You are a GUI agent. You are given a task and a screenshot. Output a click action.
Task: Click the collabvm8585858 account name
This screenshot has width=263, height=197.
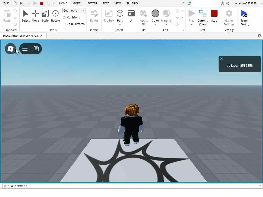tap(245, 3)
